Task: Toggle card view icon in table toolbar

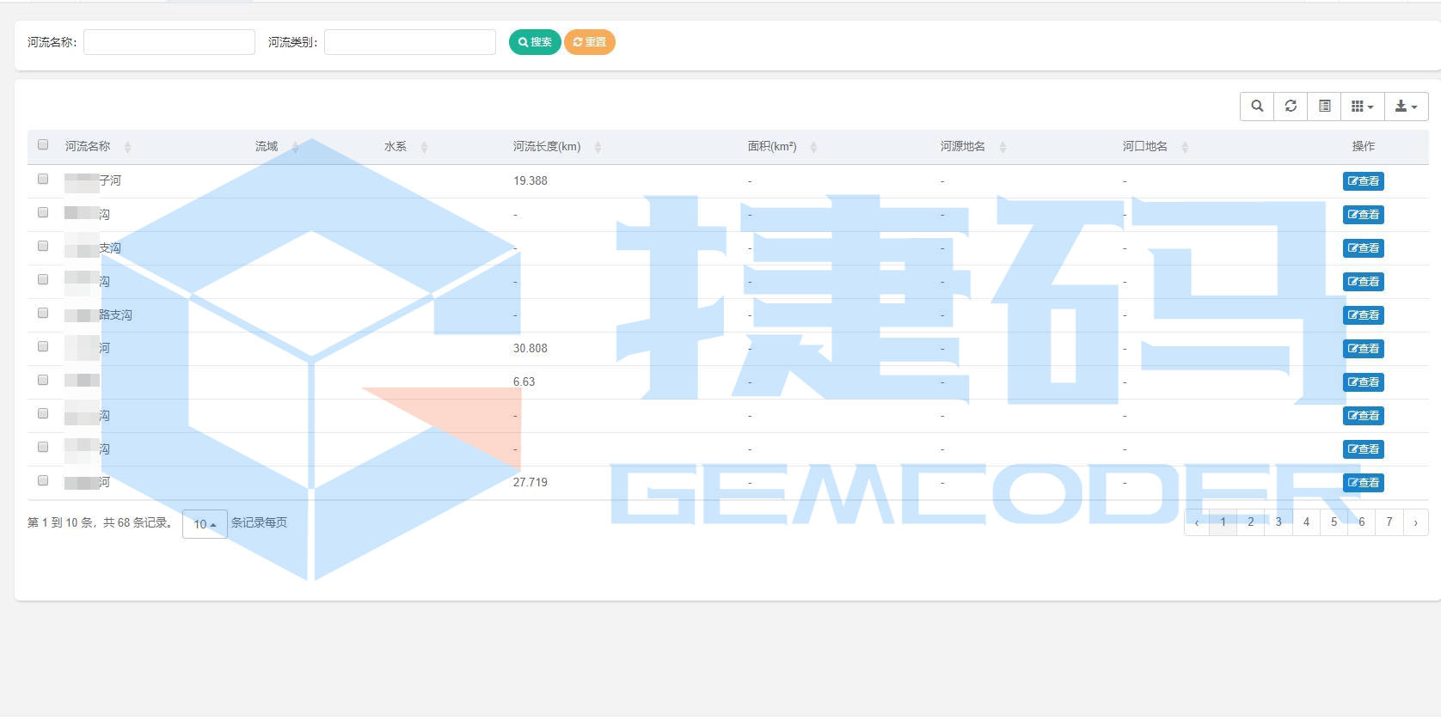Action: [x=1324, y=106]
